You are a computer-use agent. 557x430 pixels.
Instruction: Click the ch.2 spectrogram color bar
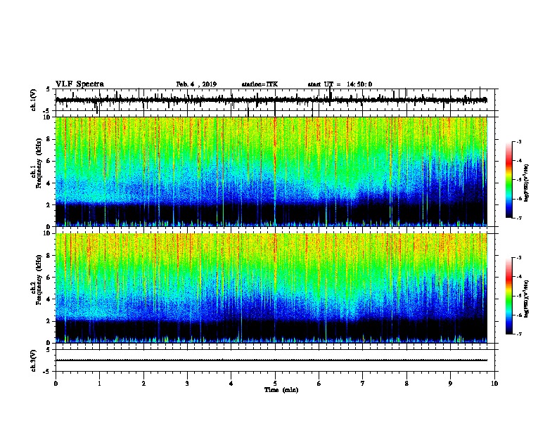point(508,296)
